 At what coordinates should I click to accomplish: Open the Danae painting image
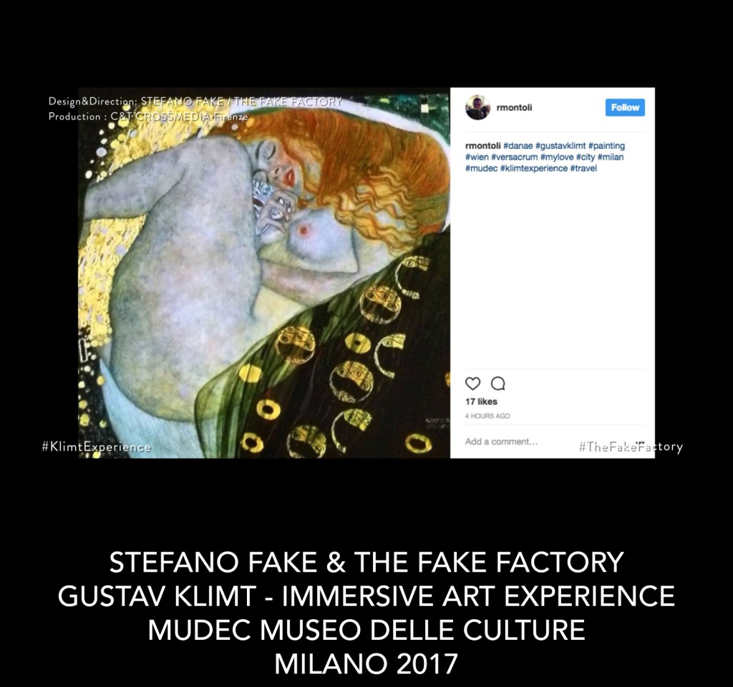tap(264, 273)
